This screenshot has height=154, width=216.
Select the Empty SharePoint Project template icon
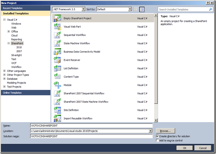pos(57,18)
